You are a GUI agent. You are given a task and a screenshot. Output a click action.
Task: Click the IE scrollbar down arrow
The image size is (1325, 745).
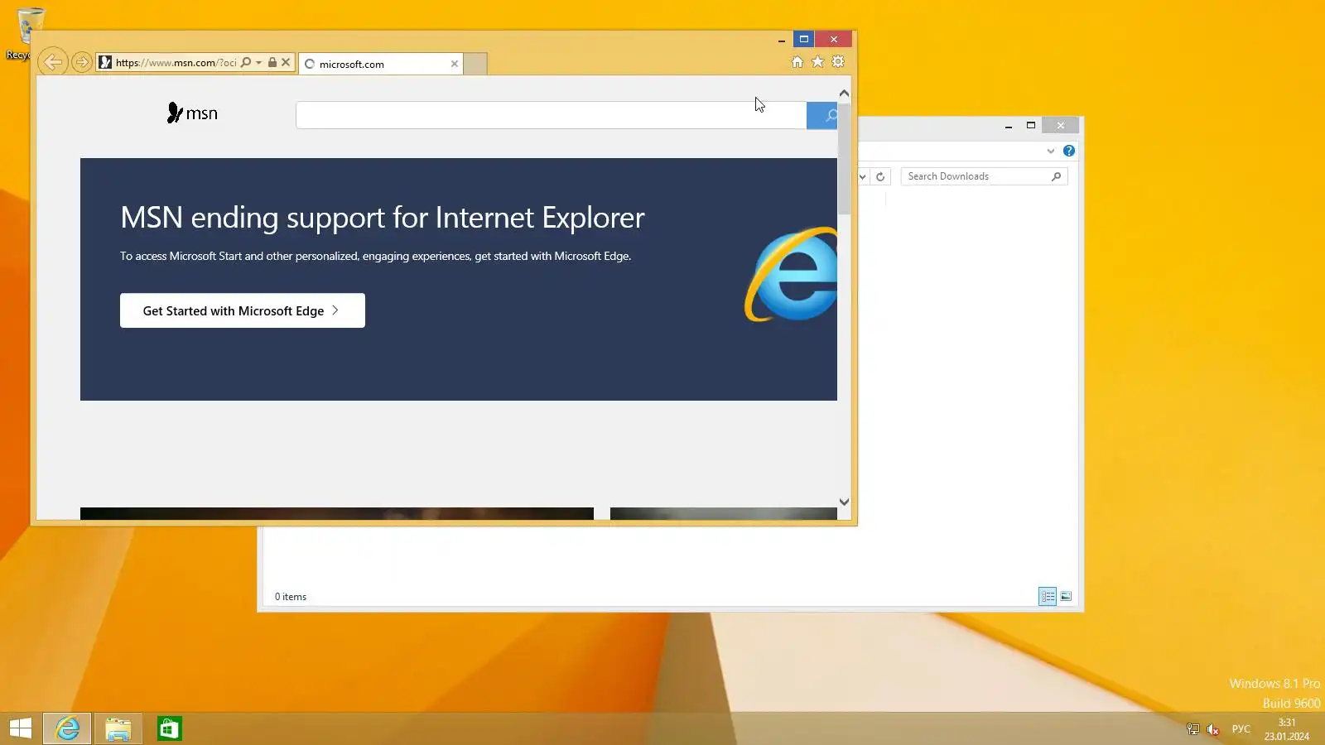tap(844, 502)
